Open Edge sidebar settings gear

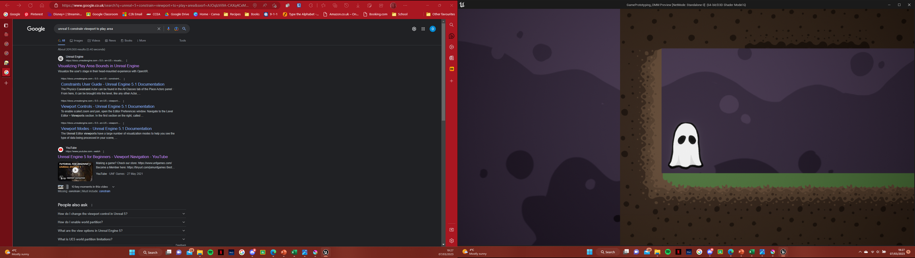click(452, 241)
